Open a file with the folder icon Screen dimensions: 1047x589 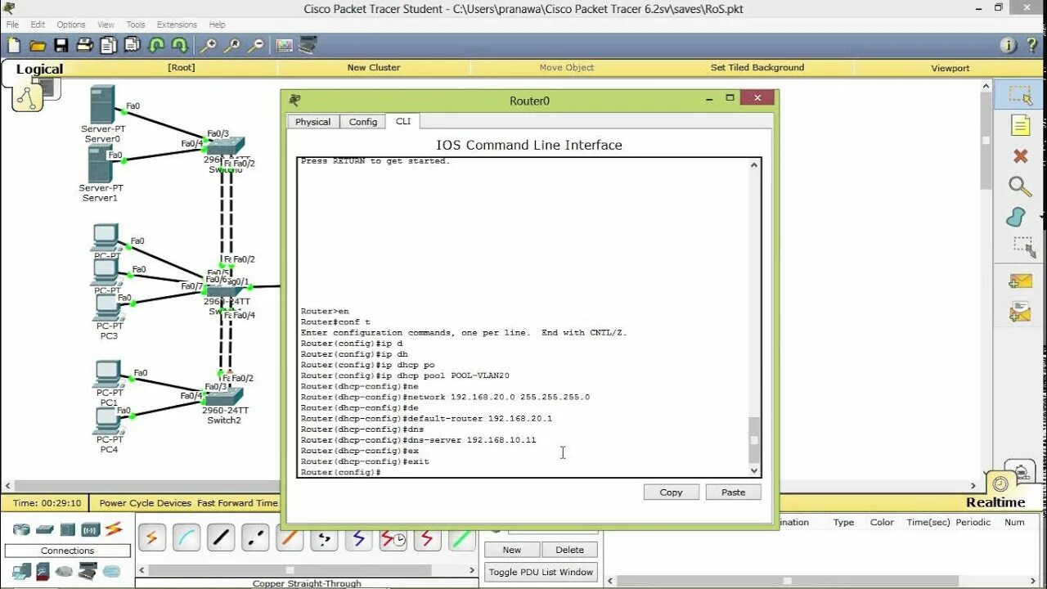(x=38, y=45)
